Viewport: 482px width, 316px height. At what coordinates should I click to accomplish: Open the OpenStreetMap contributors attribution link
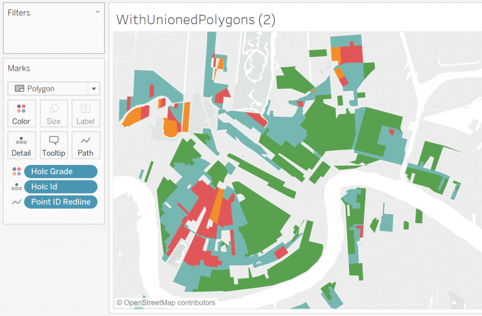click(166, 303)
